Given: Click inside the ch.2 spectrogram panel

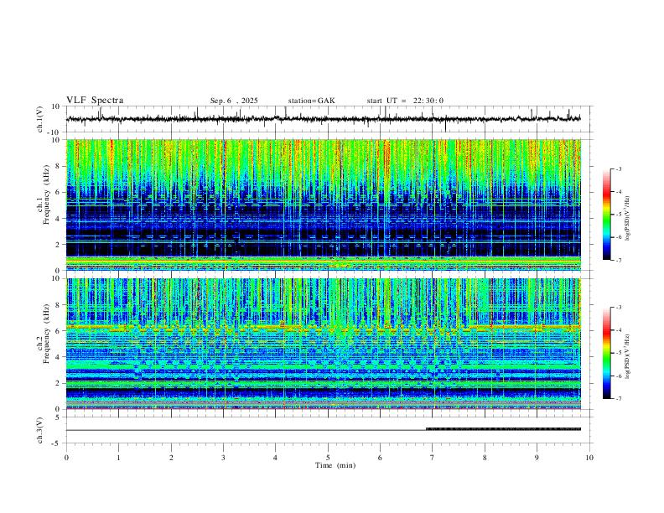Looking at the screenshot, I should tap(324, 344).
